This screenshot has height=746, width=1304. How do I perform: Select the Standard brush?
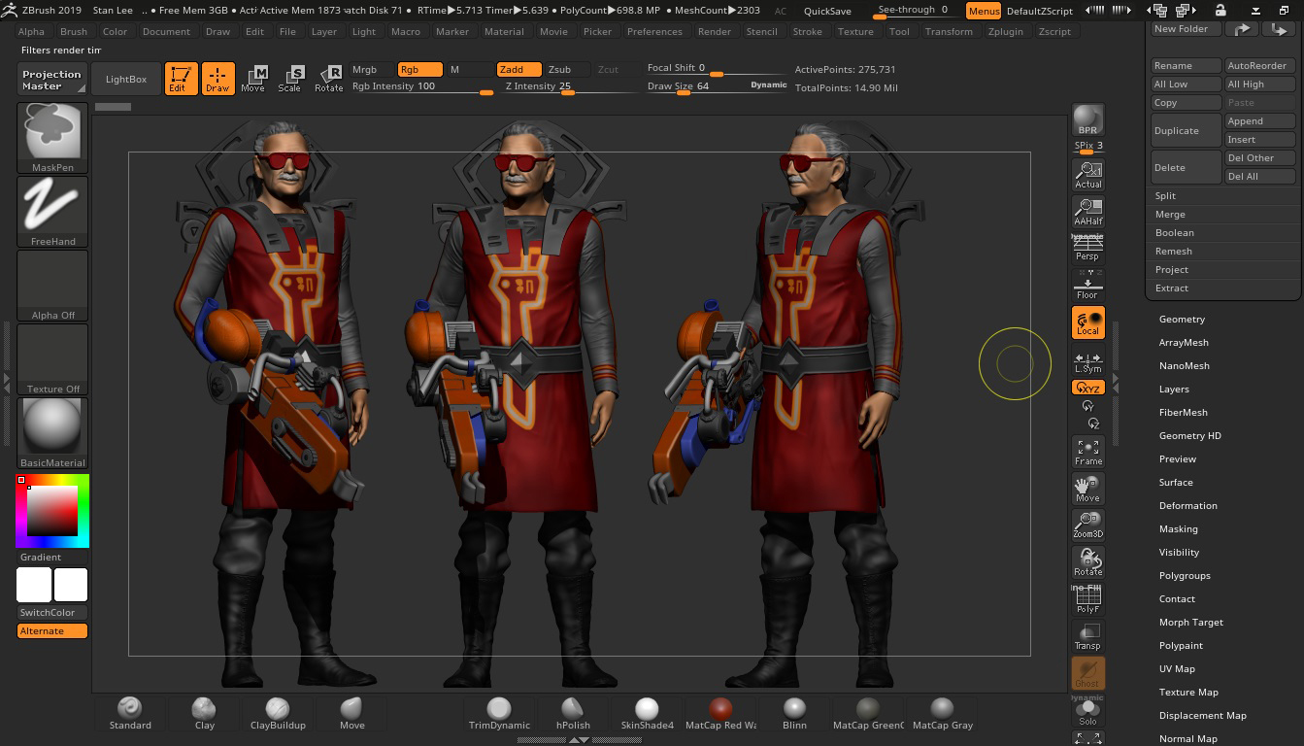pyautogui.click(x=130, y=713)
